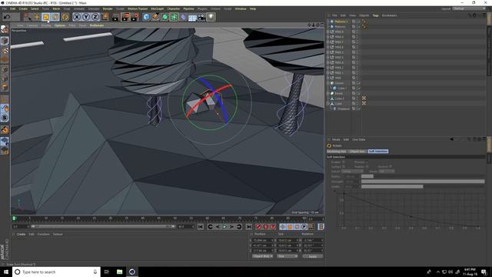Adjust the Strength slider

tap(423, 182)
